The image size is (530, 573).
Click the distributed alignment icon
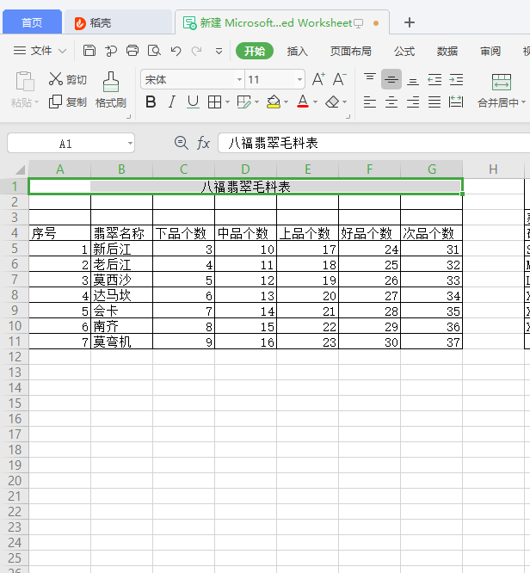click(x=456, y=102)
